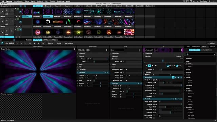This screenshot has width=217, height=122.
Task: Switch to the Sources tab
Action: 213,47
